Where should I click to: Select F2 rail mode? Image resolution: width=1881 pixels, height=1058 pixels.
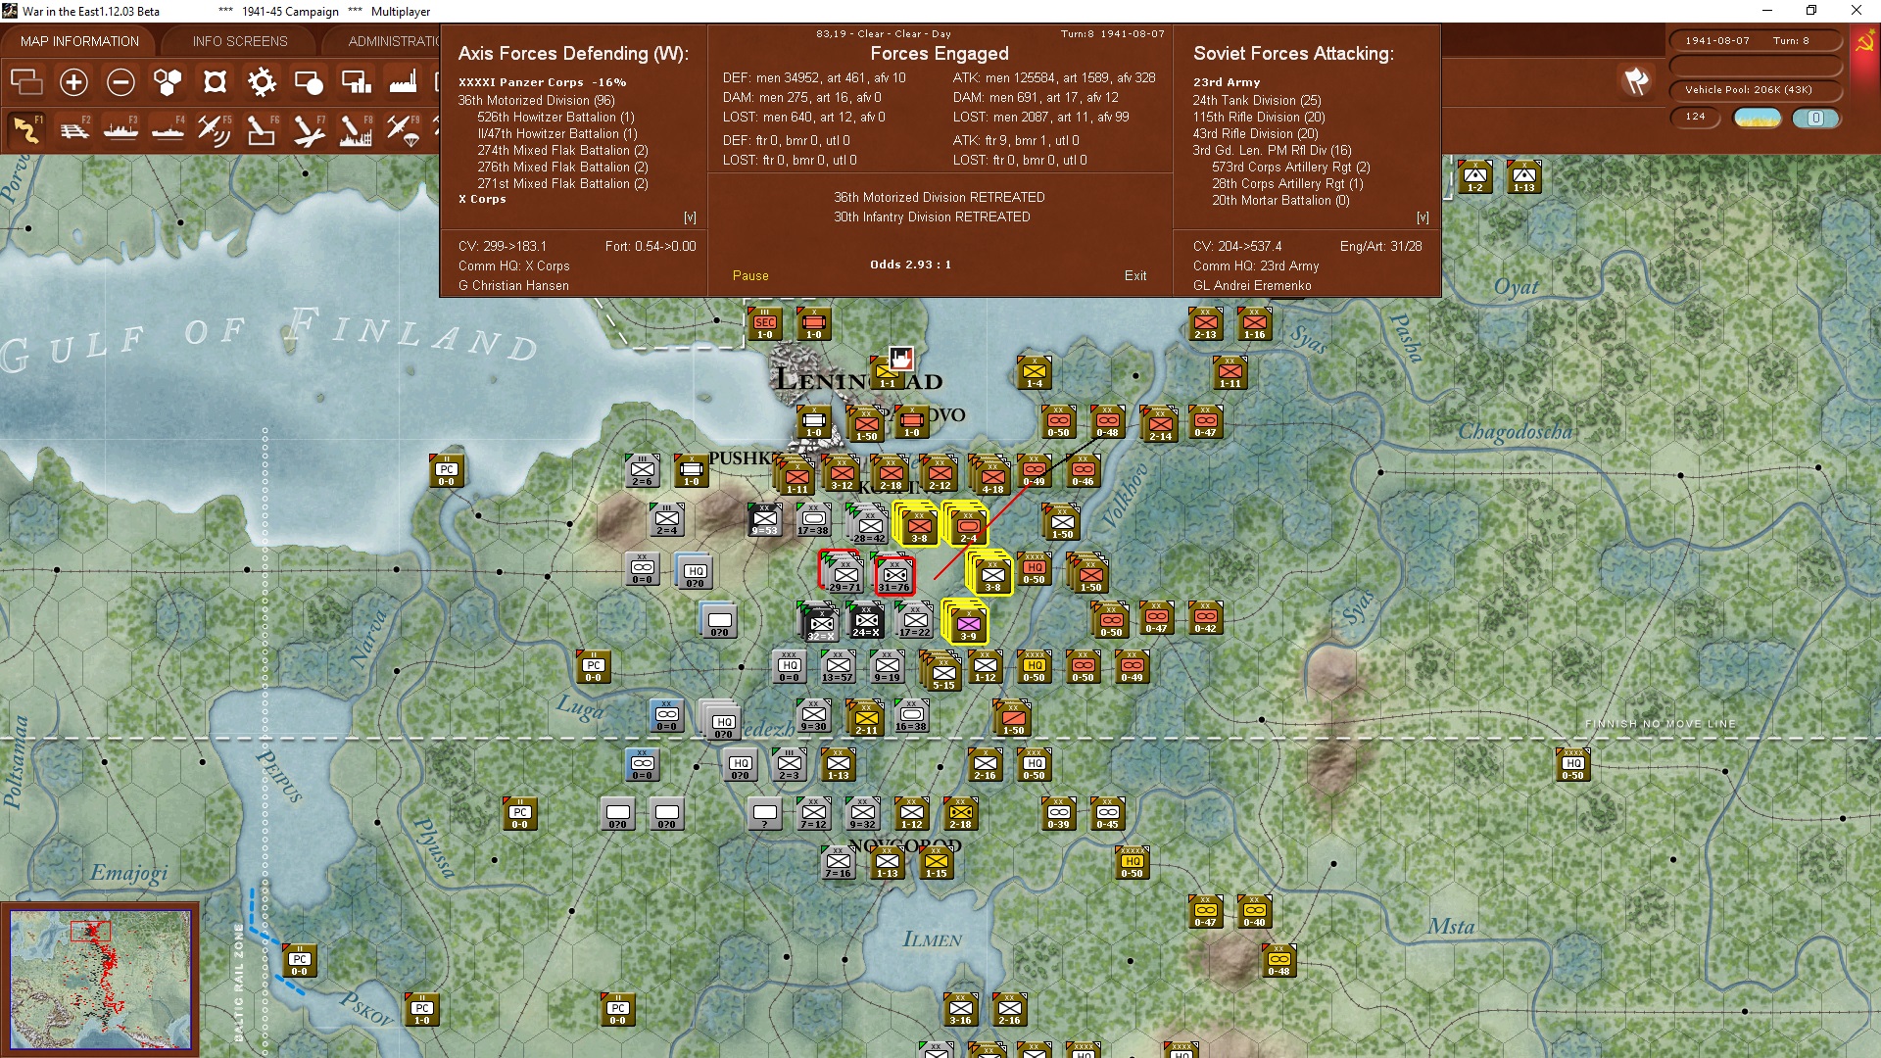73,129
